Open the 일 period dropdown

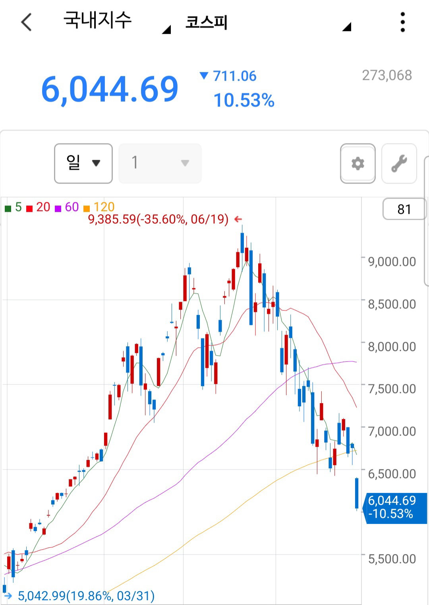[83, 163]
